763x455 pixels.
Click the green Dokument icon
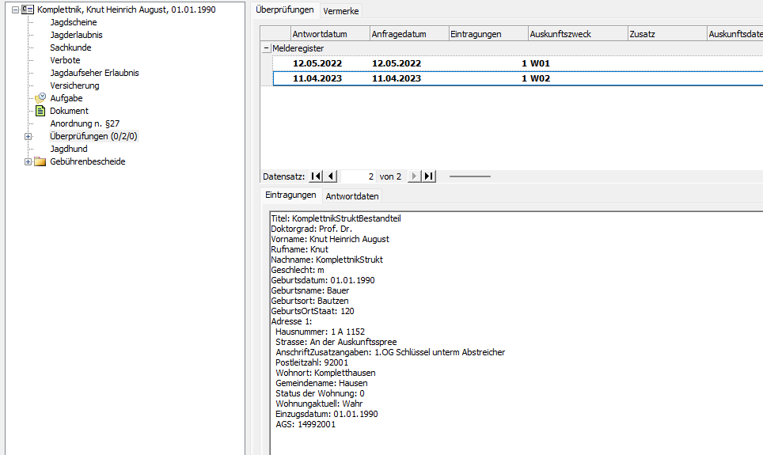[40, 111]
